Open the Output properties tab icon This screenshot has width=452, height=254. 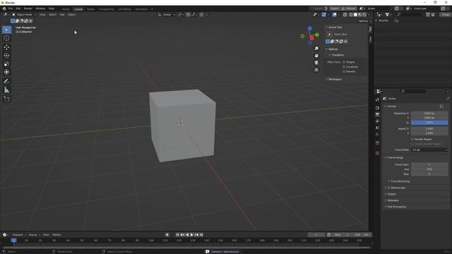[x=377, y=114]
